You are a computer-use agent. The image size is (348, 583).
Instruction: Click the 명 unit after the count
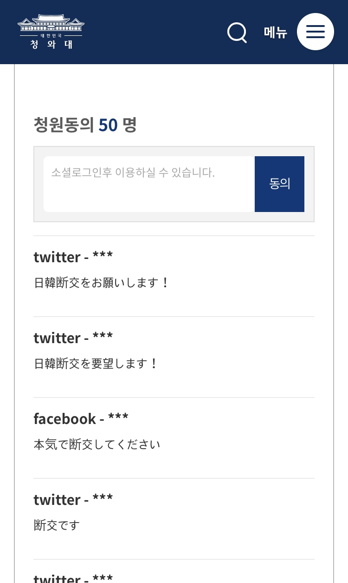(129, 125)
